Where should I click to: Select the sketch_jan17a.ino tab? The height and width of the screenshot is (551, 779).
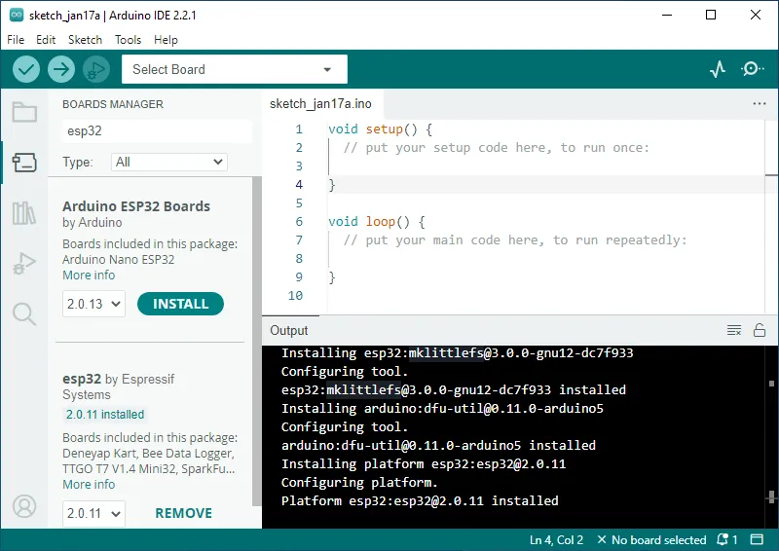320,103
